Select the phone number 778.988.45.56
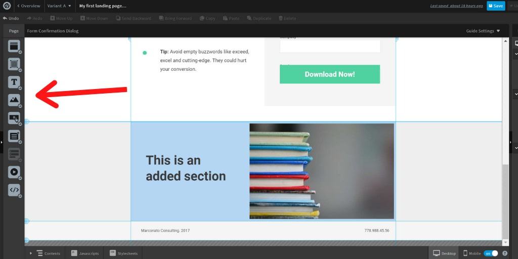Viewport: 518px width, 259px height. [x=376, y=231]
